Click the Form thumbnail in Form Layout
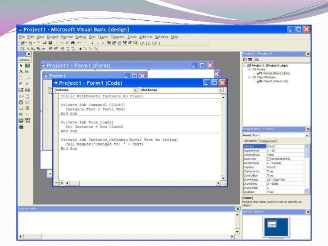Viewport: 328px width, 246px height. click(272, 225)
